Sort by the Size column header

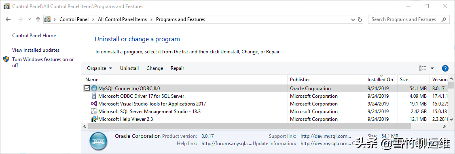pos(413,80)
